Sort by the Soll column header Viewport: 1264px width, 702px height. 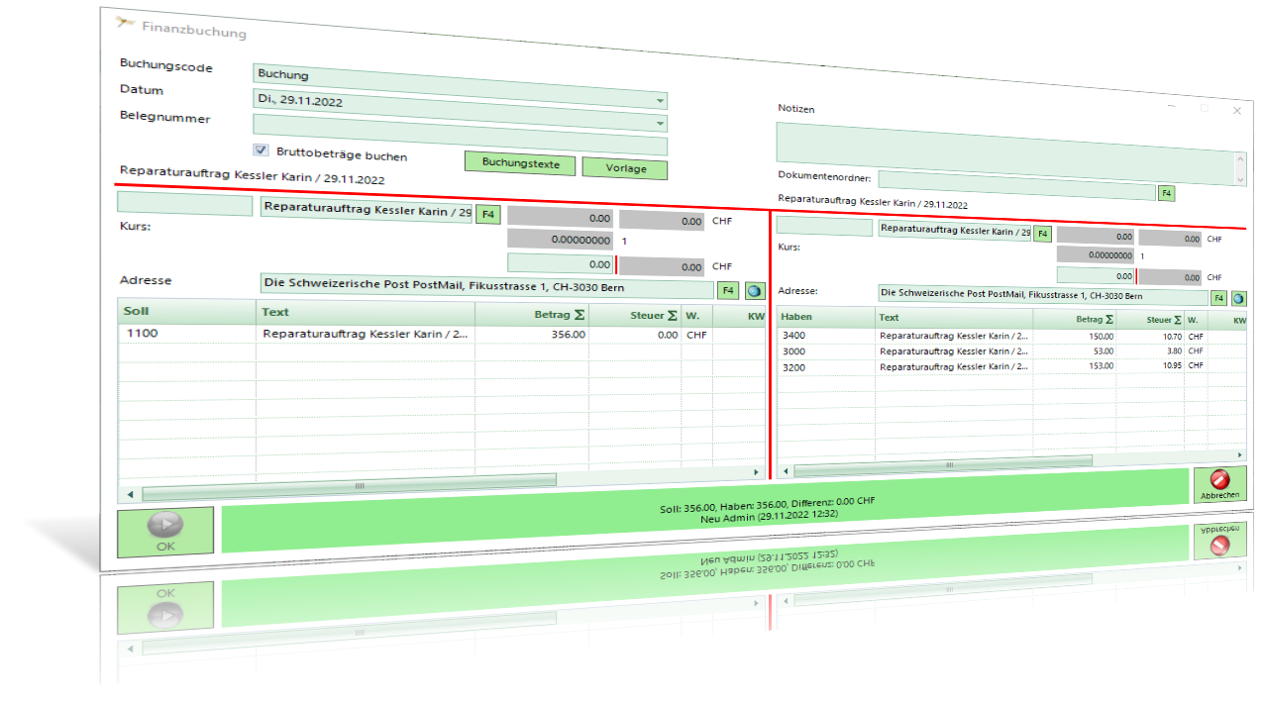[186, 311]
